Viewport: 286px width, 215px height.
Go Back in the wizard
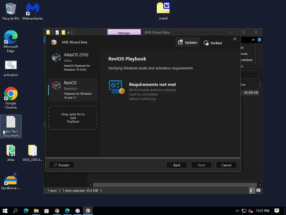click(177, 165)
